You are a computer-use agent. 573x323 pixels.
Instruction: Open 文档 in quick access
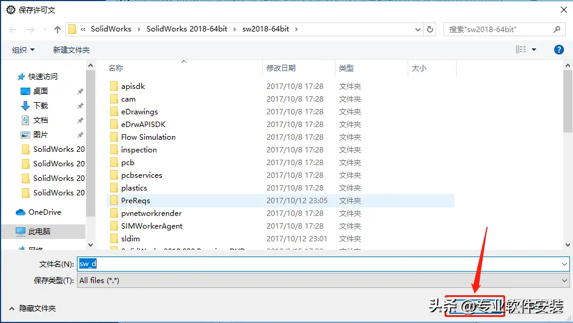click(x=41, y=120)
